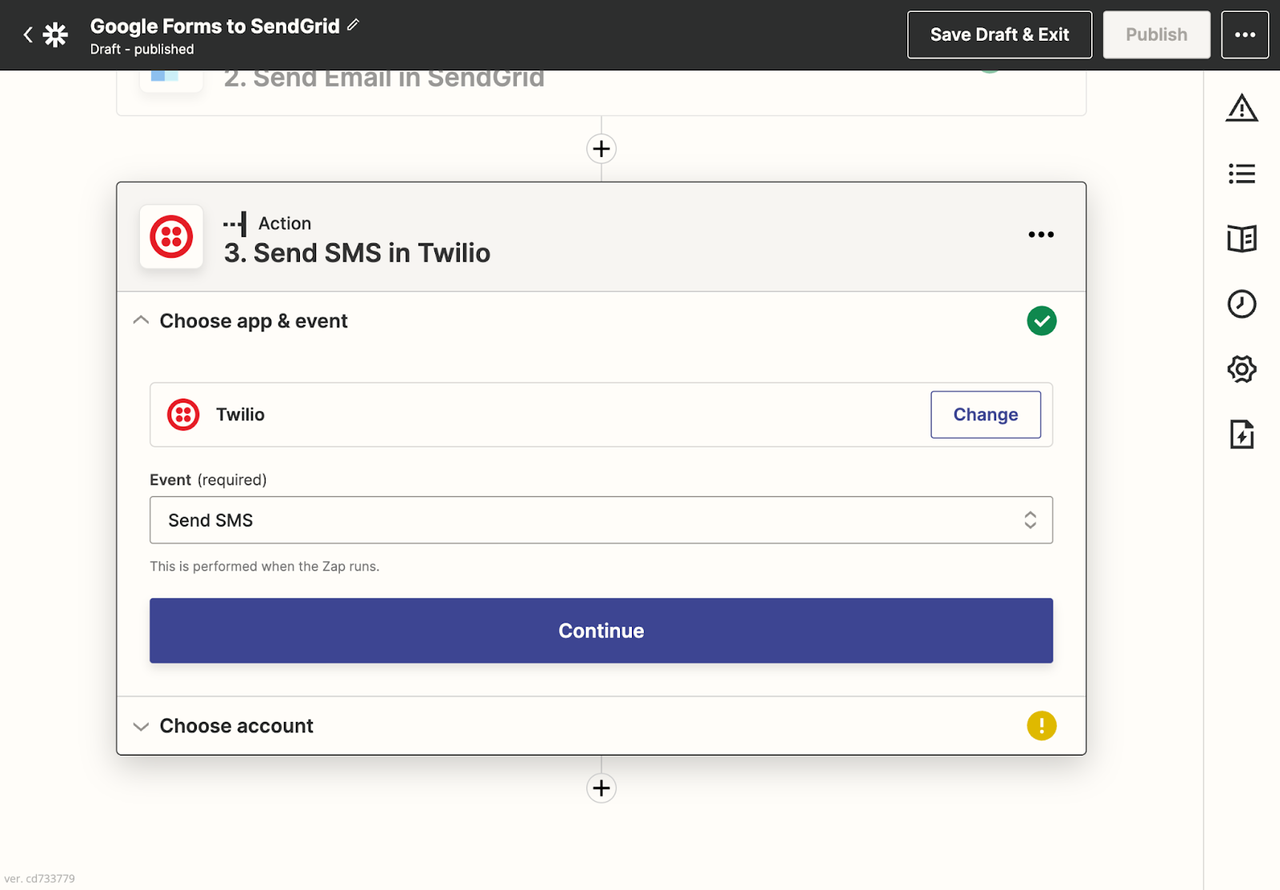The width and height of the screenshot is (1280, 890).
Task: Open step 3 three-dot menu
Action: [1041, 235]
